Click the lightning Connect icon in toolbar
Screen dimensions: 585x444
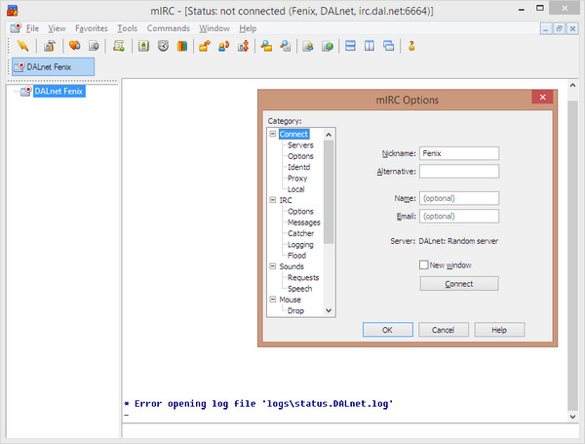tap(22, 46)
